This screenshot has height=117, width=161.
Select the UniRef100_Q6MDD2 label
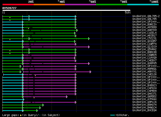pyautogui.click(x=144, y=97)
